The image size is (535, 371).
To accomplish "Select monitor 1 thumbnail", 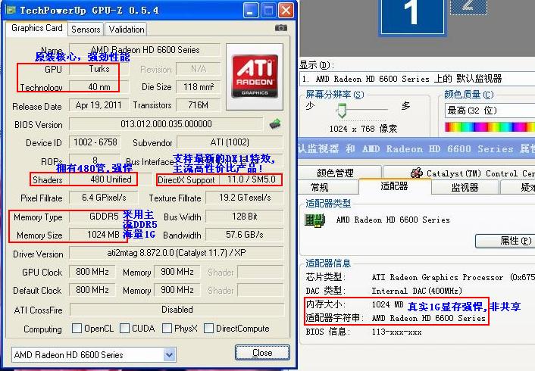I will 412,17.
